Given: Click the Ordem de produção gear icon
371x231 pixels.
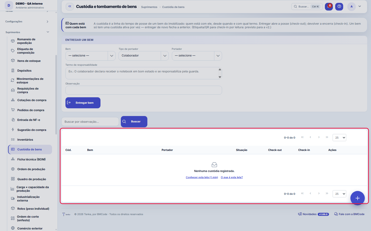Looking at the screenshot, I should tap(13, 169).
